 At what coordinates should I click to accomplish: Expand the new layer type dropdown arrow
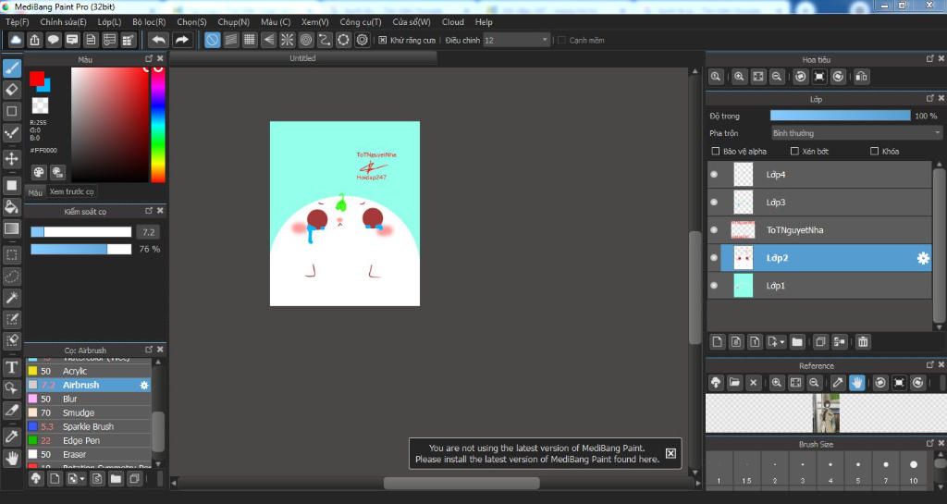click(x=782, y=342)
